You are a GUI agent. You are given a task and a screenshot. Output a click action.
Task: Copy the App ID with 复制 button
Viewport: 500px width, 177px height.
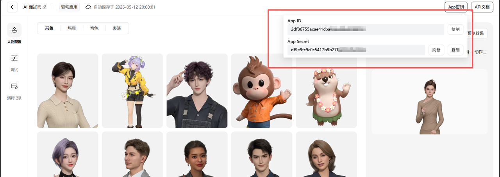tap(455, 29)
